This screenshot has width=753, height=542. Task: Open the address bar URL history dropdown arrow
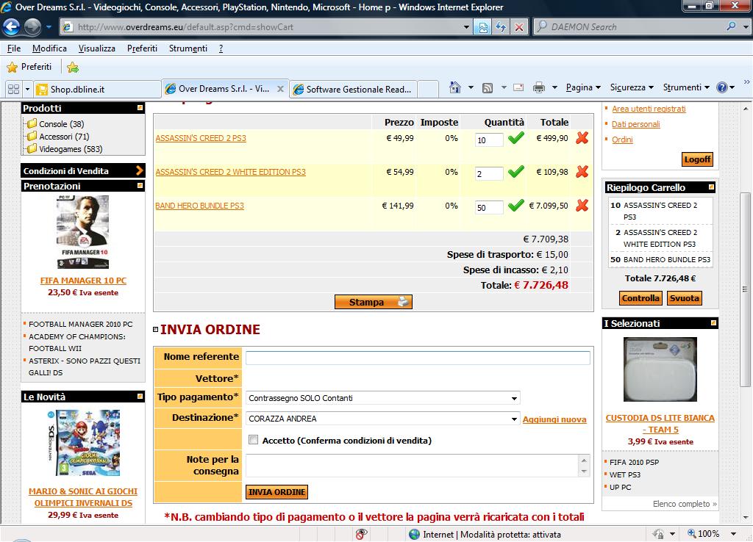465,27
